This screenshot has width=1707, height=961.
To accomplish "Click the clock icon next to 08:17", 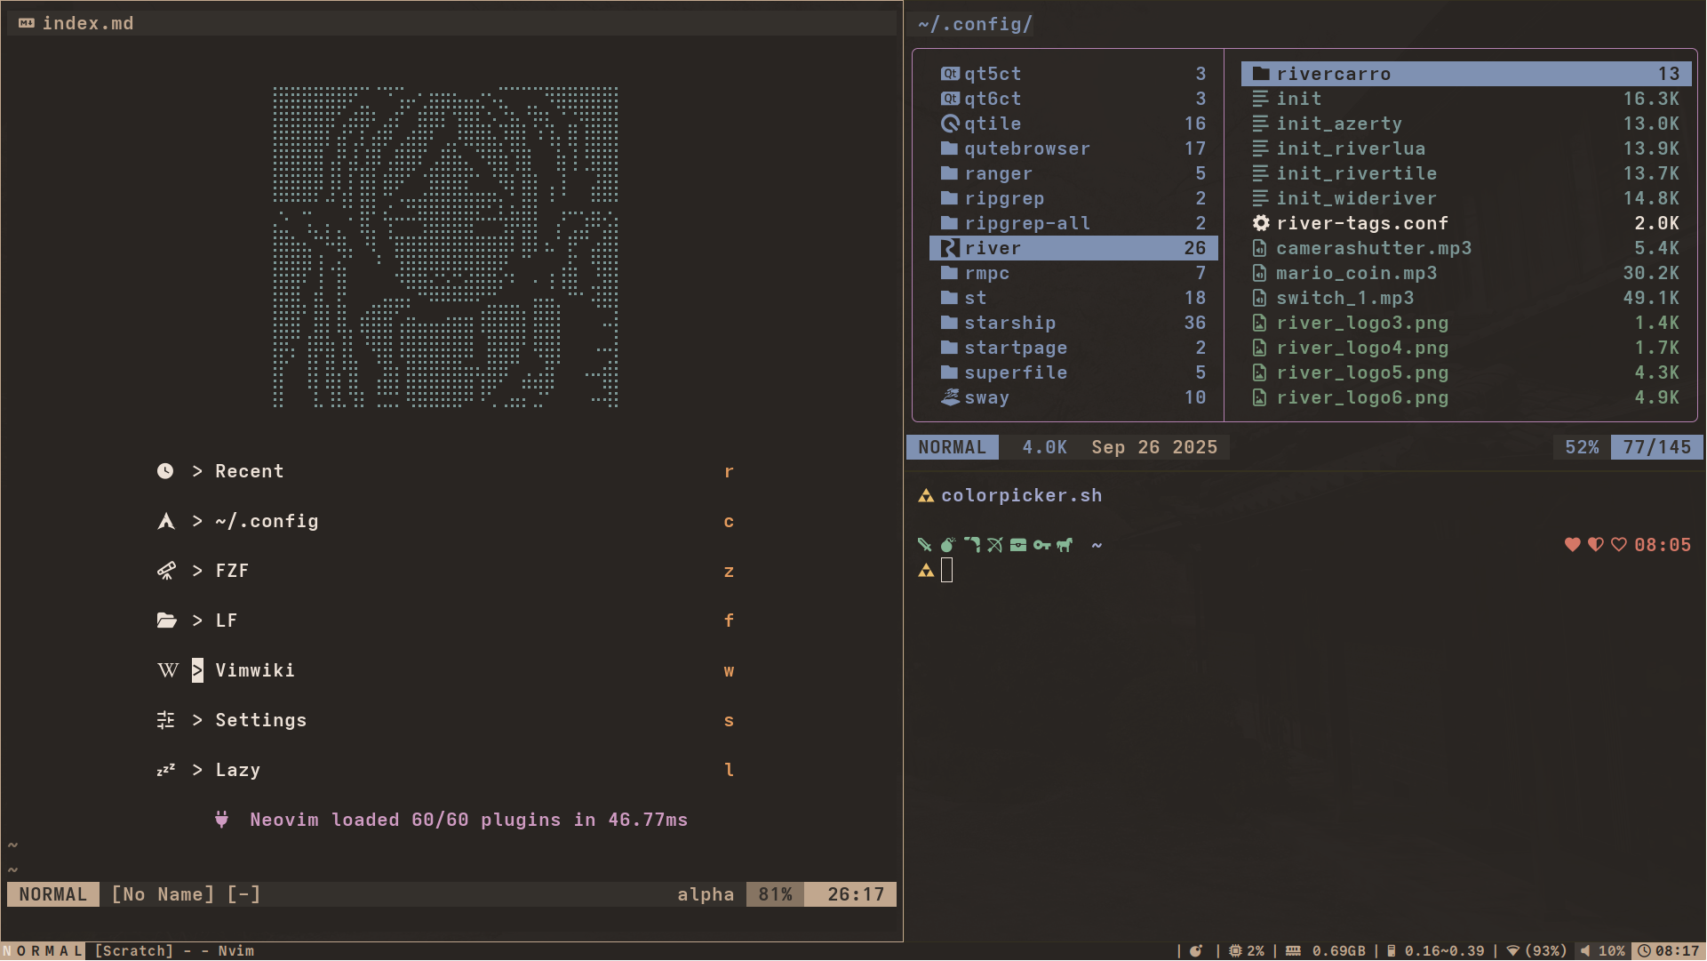I will (1644, 950).
